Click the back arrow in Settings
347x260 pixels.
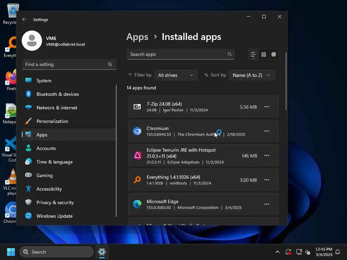coord(24,19)
